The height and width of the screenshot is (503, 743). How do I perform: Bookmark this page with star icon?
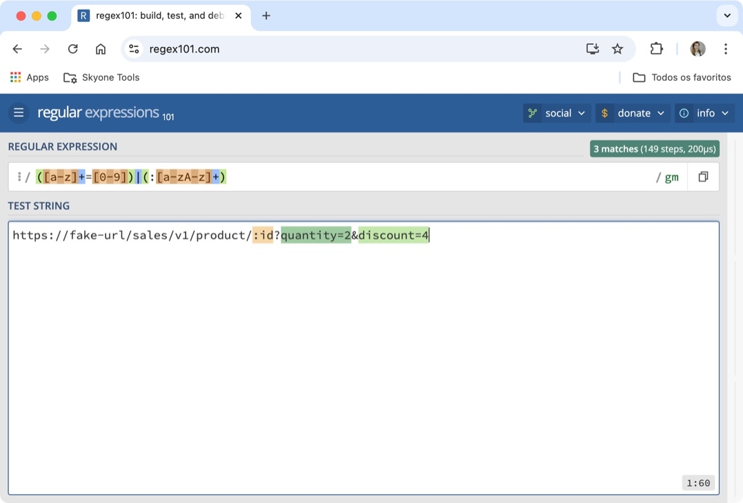coord(617,49)
